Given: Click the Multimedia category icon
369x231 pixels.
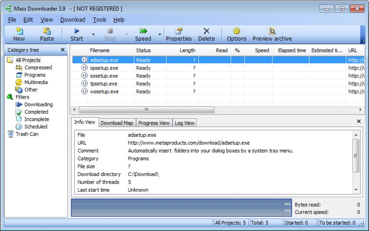Looking at the screenshot, I should pyautogui.click(x=19, y=82).
